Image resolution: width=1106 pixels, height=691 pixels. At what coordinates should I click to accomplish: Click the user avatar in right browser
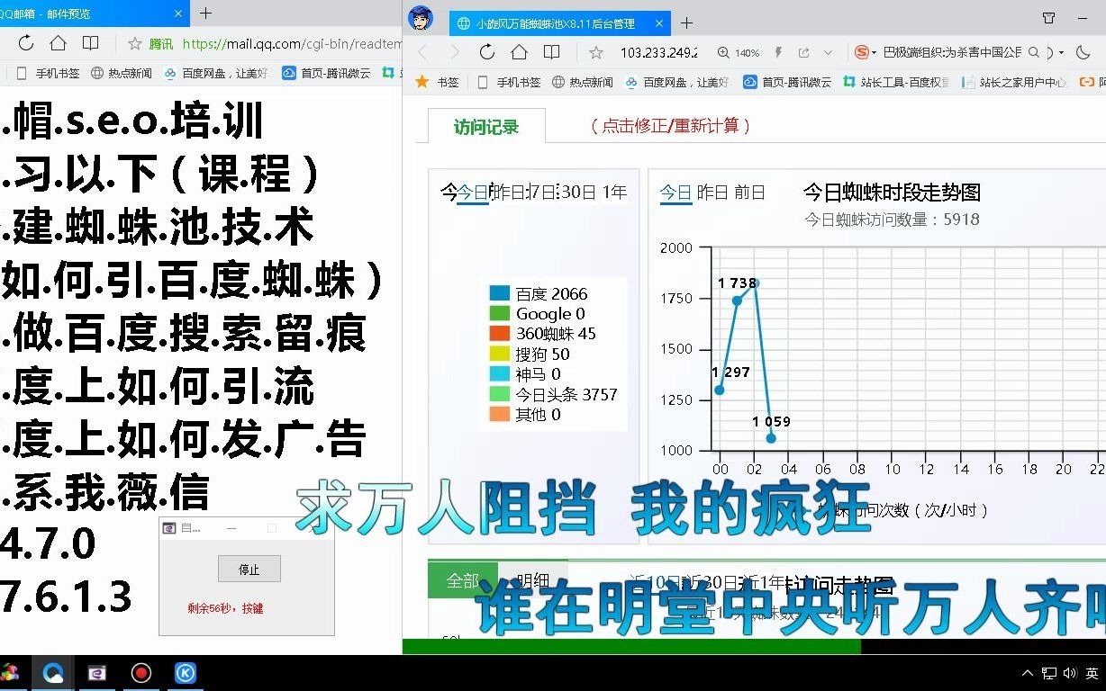pos(421,18)
